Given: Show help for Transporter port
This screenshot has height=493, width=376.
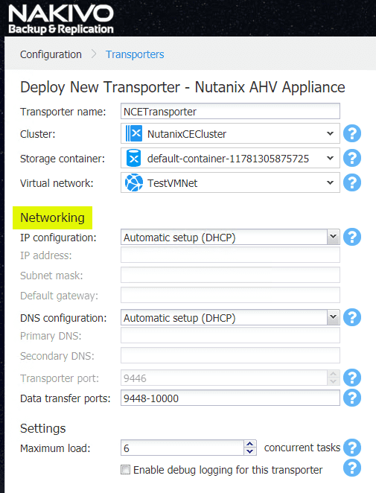Looking at the screenshot, I should (351, 378).
